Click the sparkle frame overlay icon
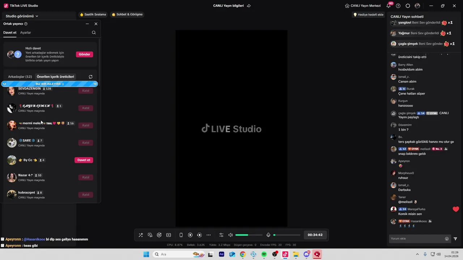The image size is (463, 260). pyautogui.click(x=169, y=235)
